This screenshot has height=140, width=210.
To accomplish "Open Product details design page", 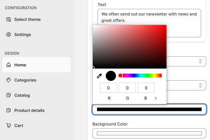I will pos(37,110).
